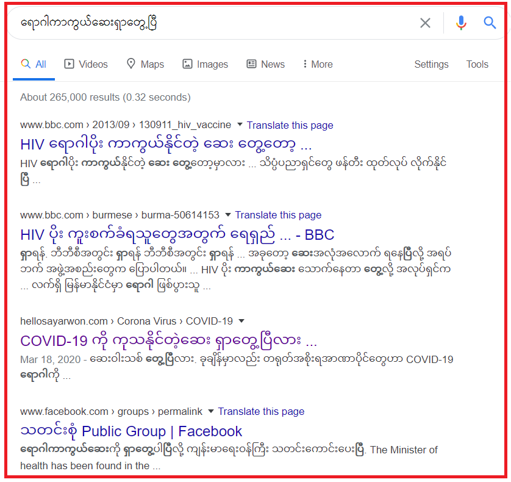The image size is (511, 482).
Task: Start voice search with the microphone icon
Action: [x=461, y=23]
